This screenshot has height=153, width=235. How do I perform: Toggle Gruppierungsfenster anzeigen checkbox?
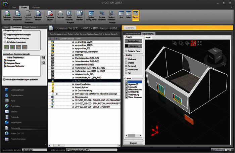pos(5,34)
